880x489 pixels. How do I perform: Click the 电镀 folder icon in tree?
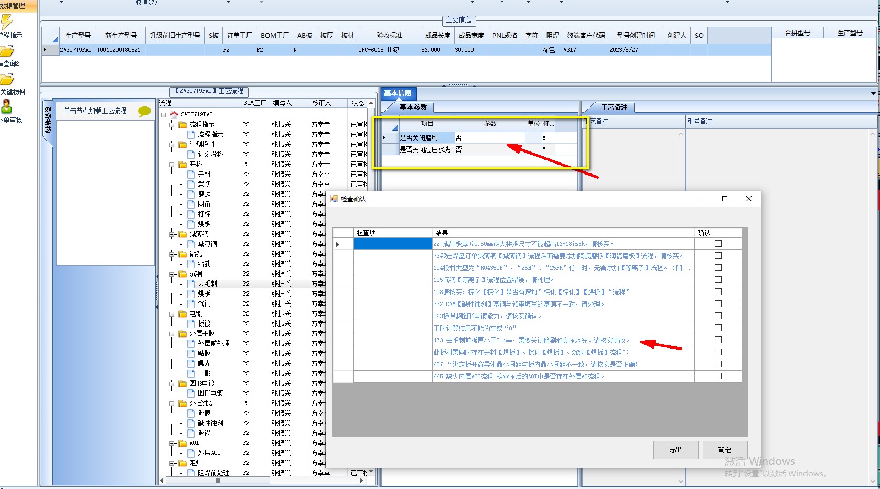click(183, 313)
